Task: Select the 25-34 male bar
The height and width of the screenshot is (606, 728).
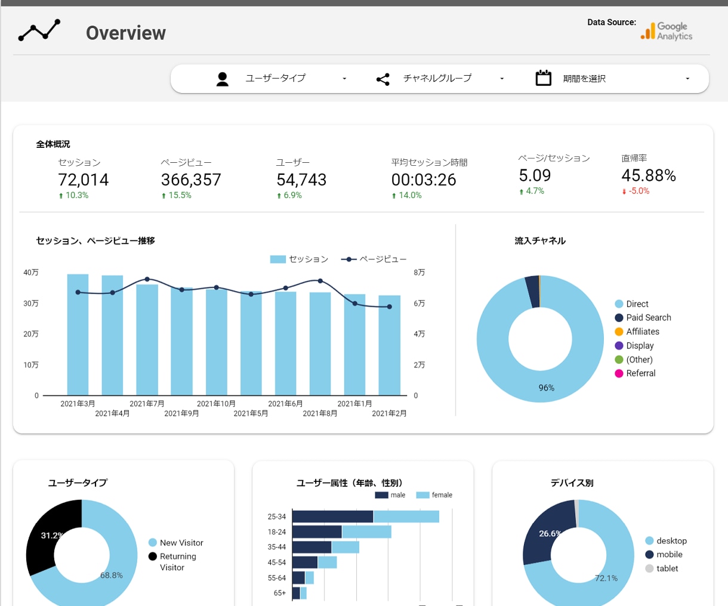Action: [x=333, y=517]
